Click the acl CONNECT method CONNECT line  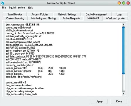tap(23, 59)
